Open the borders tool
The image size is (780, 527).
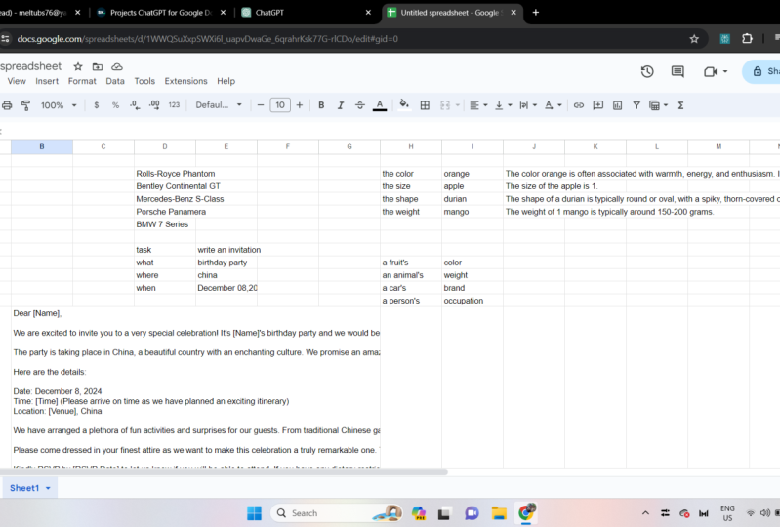click(425, 105)
